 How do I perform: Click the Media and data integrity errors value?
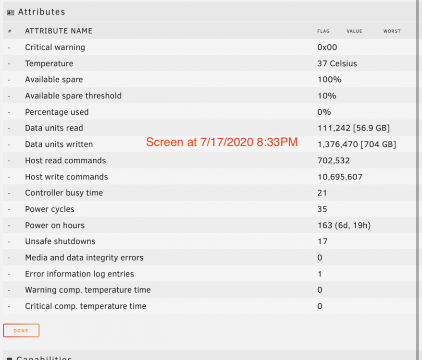320,258
